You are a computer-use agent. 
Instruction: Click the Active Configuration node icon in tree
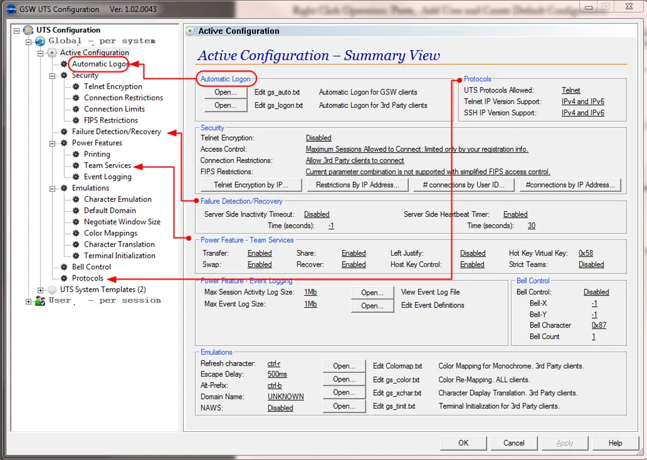pyautogui.click(x=52, y=53)
